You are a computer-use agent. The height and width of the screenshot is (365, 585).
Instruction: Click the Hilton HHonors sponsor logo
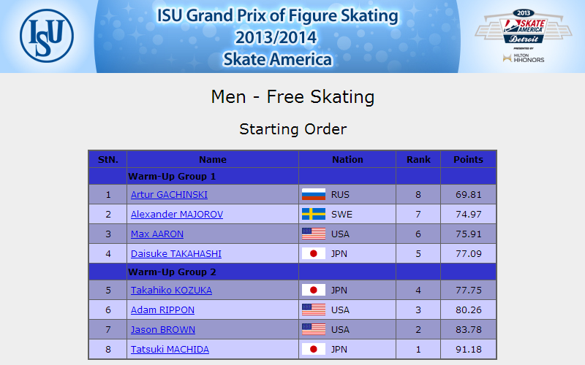point(523,58)
